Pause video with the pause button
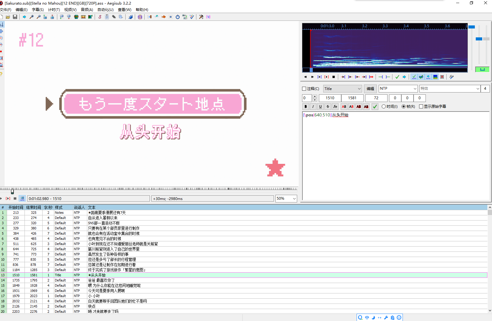 15,198
